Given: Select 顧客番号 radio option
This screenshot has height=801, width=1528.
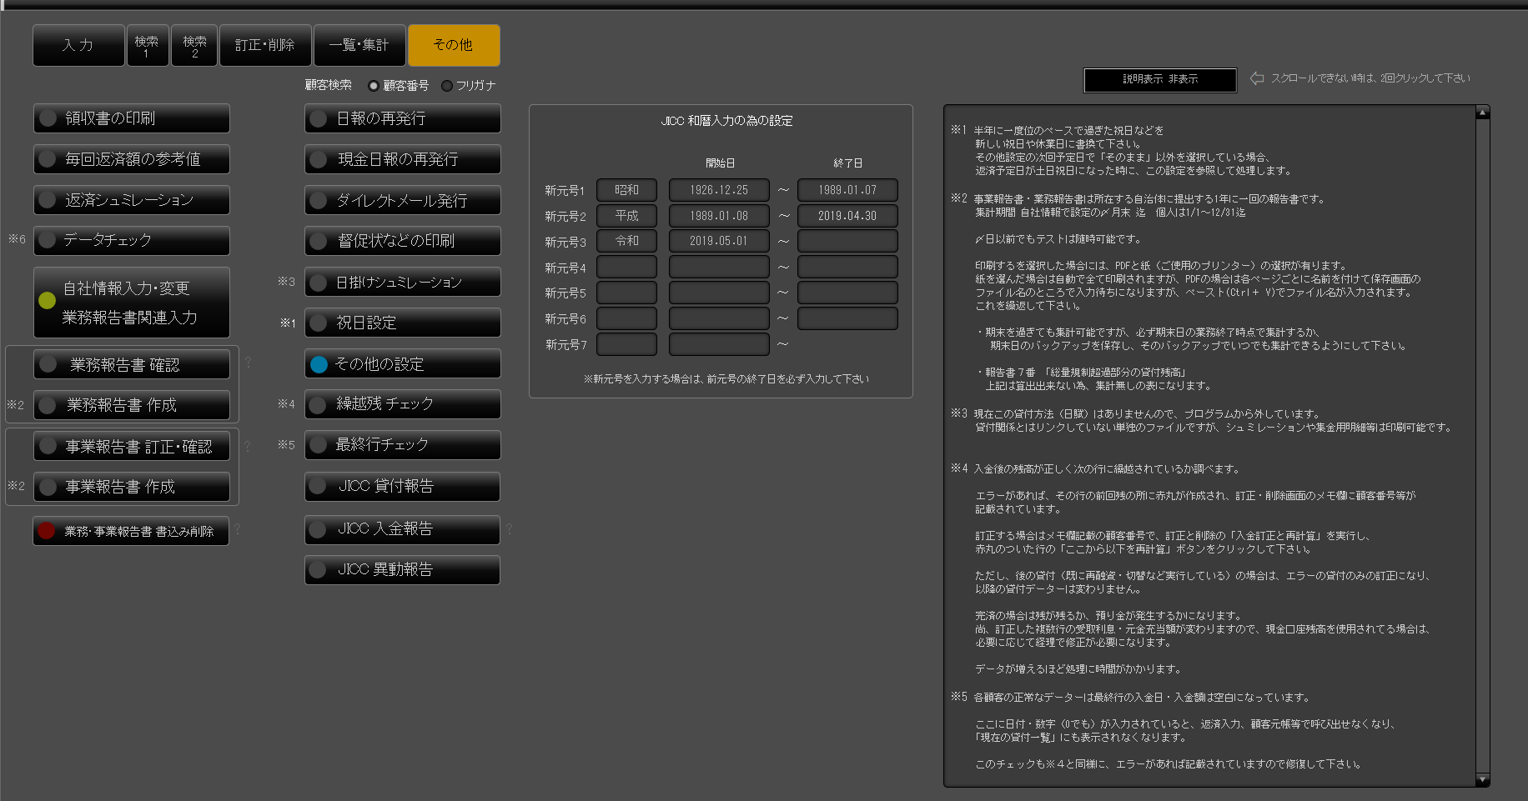Looking at the screenshot, I should (374, 86).
